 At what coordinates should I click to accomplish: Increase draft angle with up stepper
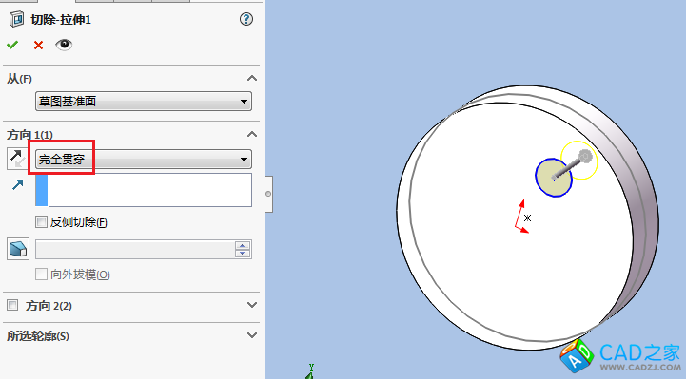pyautogui.click(x=243, y=245)
